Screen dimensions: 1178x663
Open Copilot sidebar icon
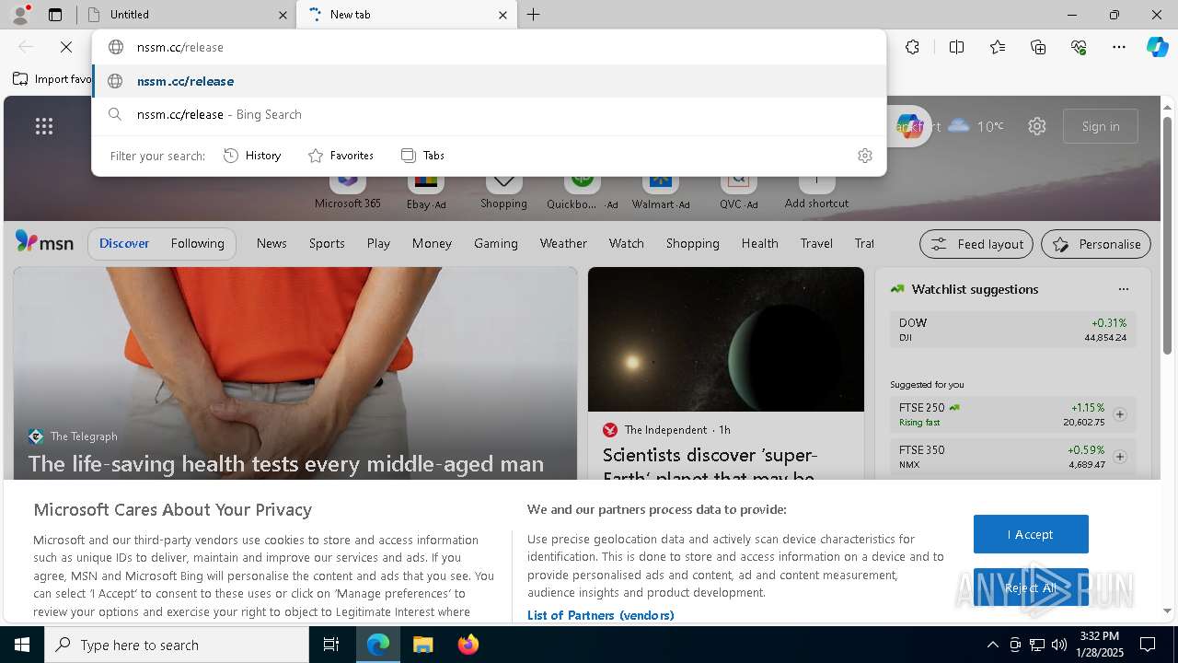coord(1157,47)
